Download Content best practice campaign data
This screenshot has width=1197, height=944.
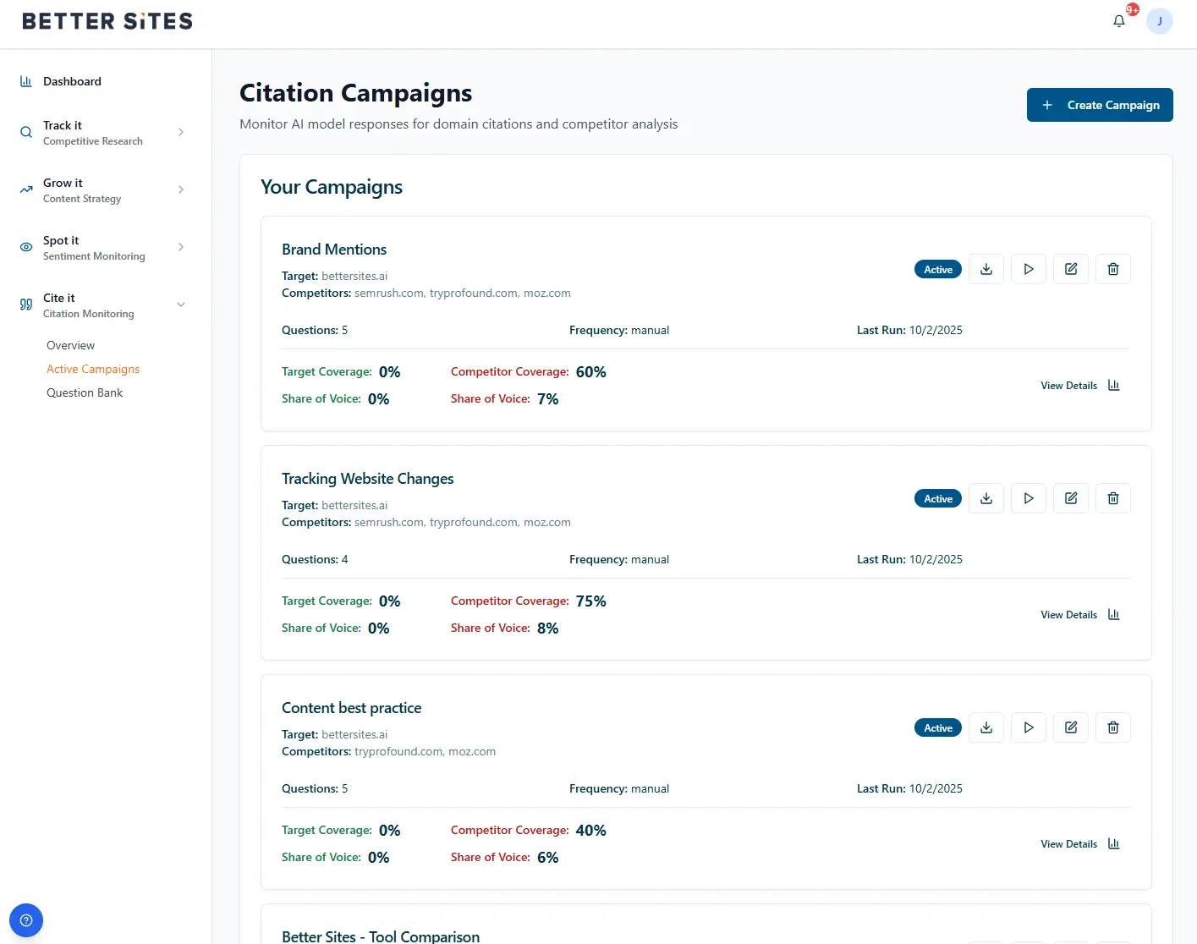(x=986, y=727)
